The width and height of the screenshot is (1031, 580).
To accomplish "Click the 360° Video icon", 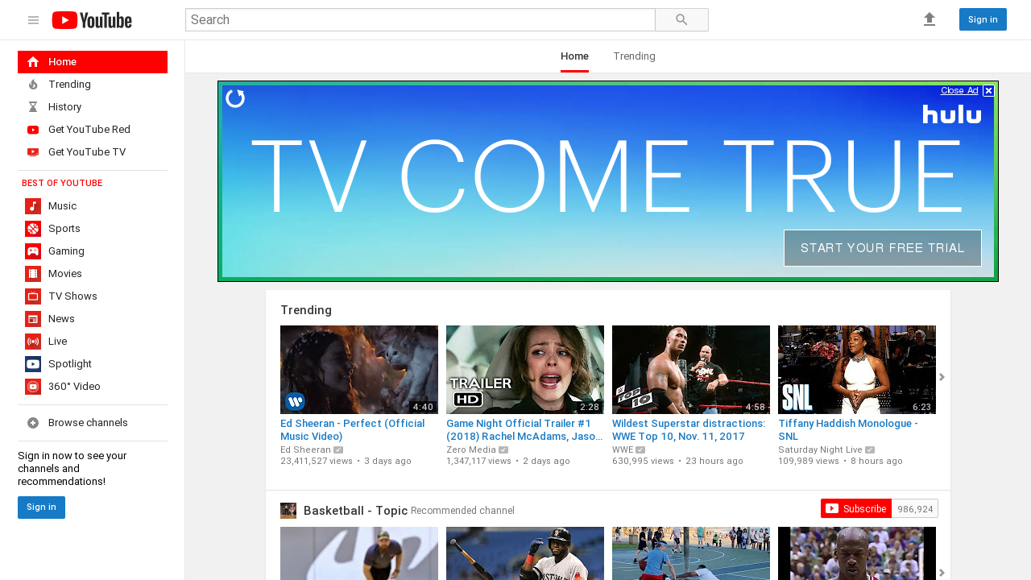I will point(33,387).
